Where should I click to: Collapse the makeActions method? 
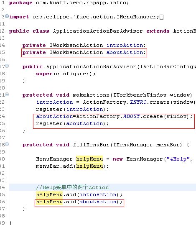tap(7, 94)
